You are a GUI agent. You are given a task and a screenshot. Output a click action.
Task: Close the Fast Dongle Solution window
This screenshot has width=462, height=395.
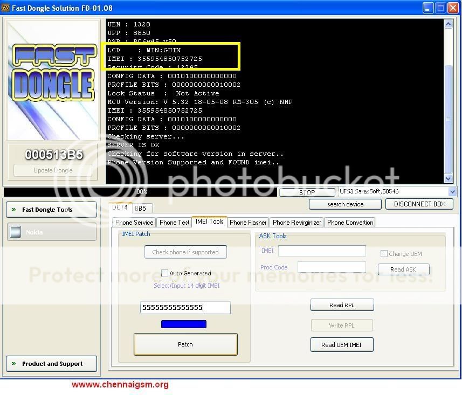point(453,8)
